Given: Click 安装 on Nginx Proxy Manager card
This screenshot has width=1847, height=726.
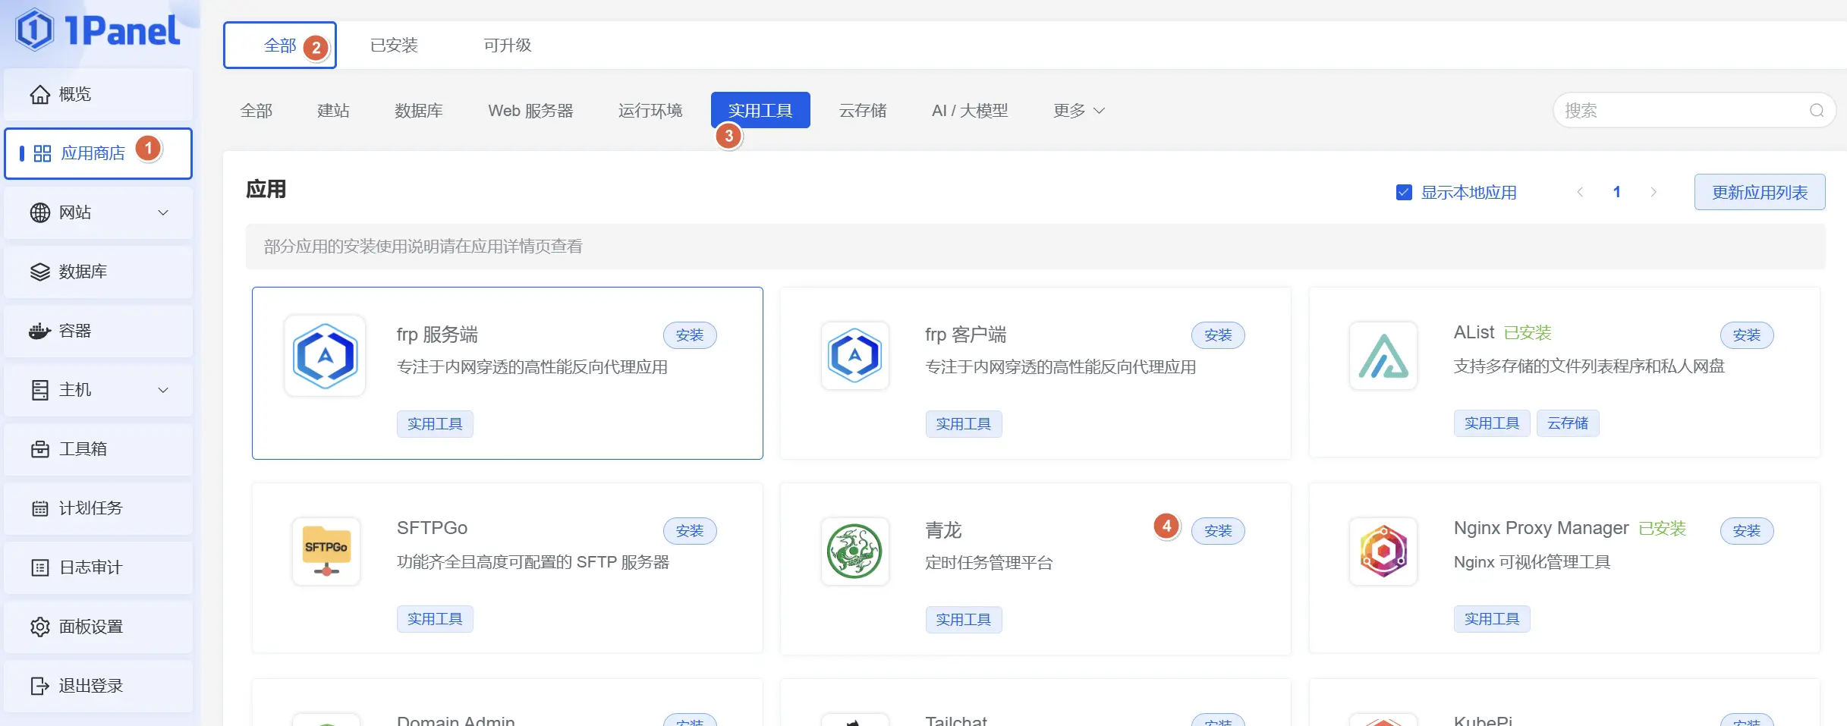Looking at the screenshot, I should (1747, 530).
